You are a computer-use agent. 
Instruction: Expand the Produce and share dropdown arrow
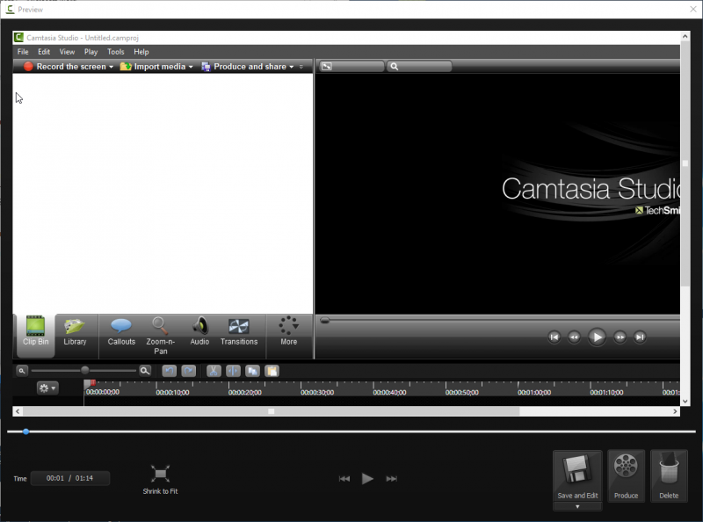click(x=292, y=67)
